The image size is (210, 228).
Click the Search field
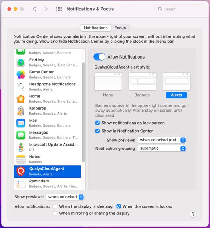pos(180,9)
